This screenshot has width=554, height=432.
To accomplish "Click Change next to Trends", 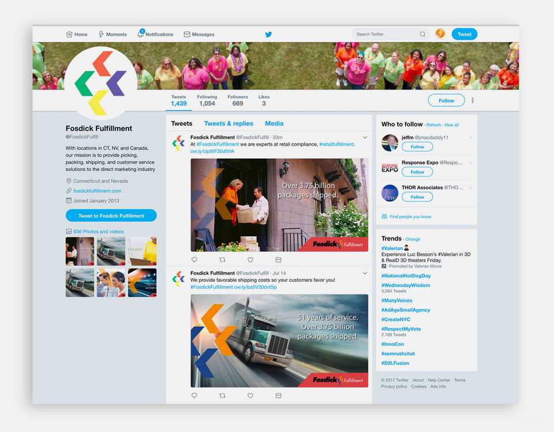I will click(413, 239).
